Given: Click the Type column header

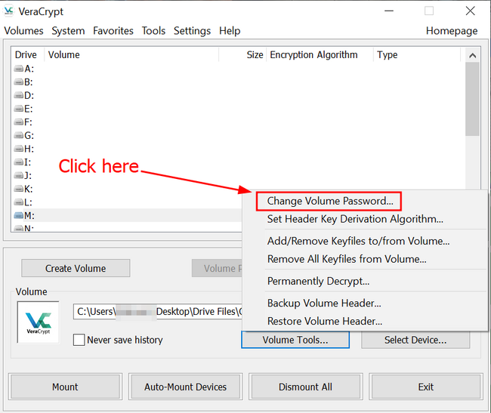Looking at the screenshot, I should pyautogui.click(x=417, y=55).
